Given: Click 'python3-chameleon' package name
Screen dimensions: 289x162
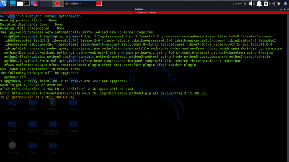Looking at the screenshot, I should click(228, 52).
